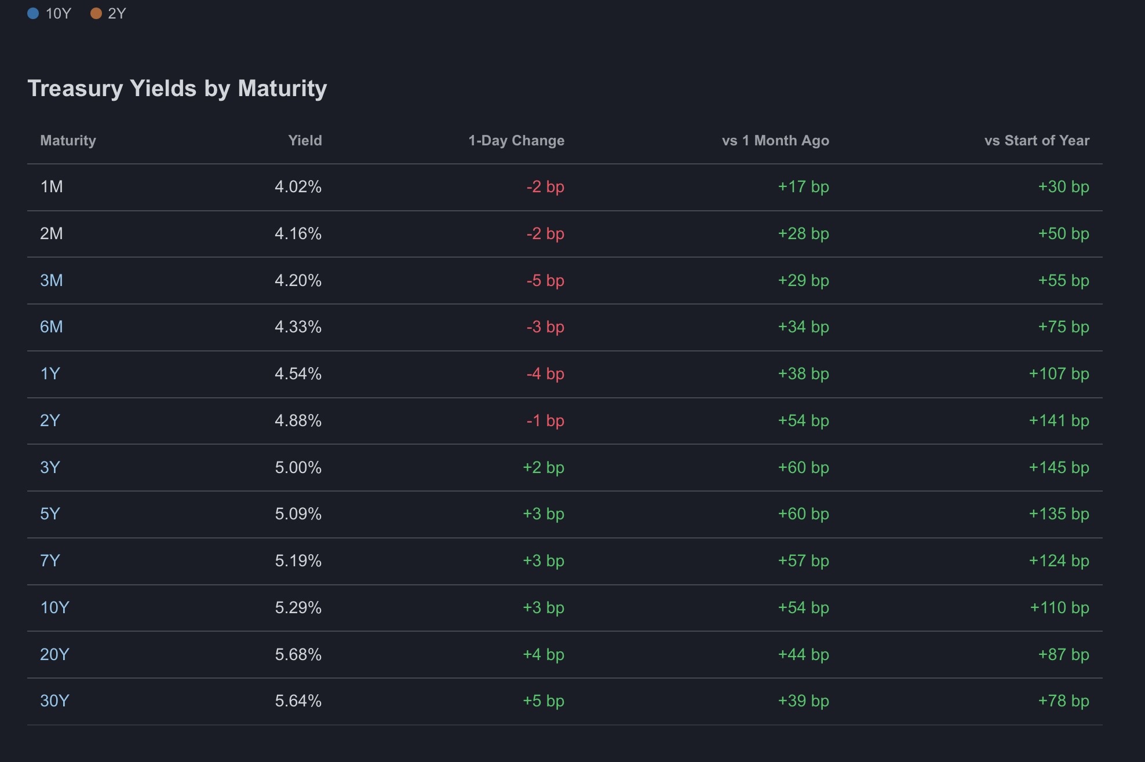Sort by vs Start of Year header

pos(1037,141)
